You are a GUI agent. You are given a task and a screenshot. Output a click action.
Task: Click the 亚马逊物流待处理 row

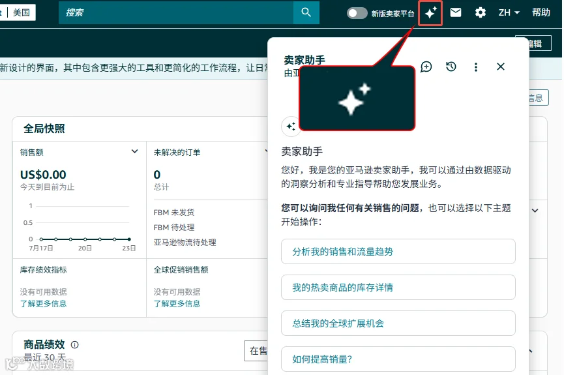185,243
